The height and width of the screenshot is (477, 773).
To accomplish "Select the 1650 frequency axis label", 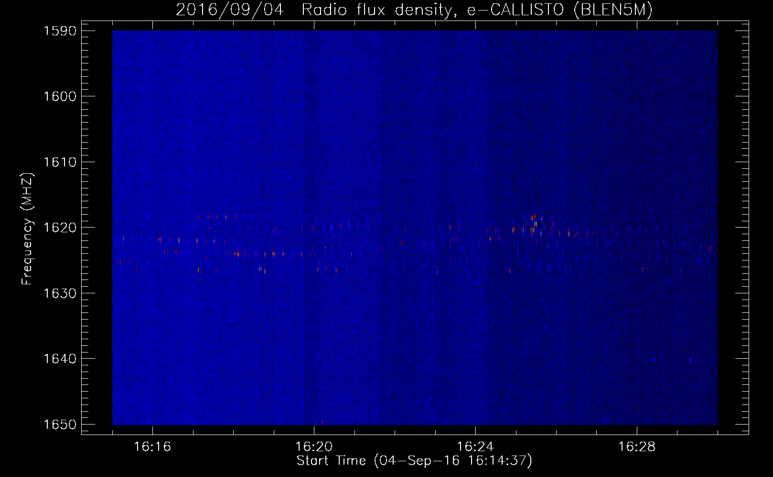I will [x=60, y=425].
